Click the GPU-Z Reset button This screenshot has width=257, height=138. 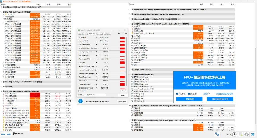point(123,91)
